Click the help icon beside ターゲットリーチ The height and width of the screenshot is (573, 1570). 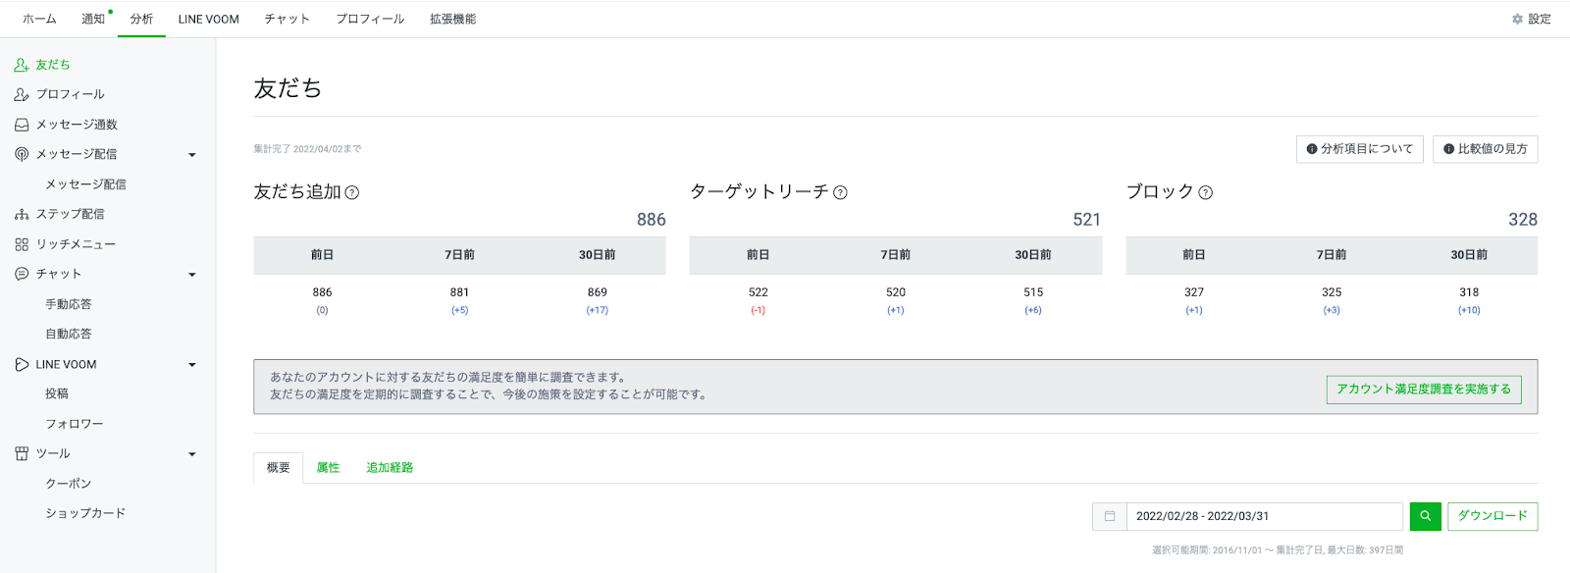pyautogui.click(x=840, y=192)
